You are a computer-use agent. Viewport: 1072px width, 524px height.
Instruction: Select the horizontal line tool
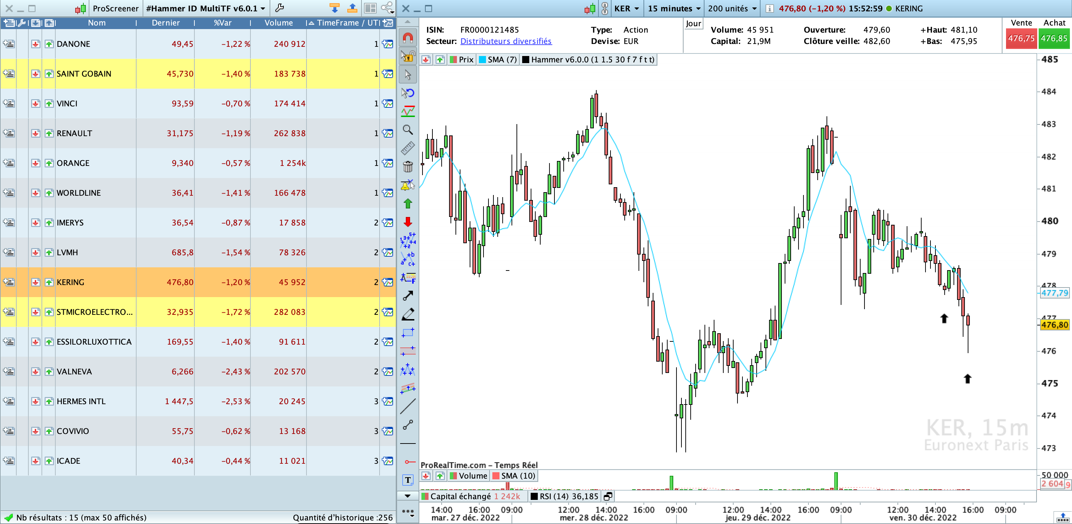click(408, 443)
